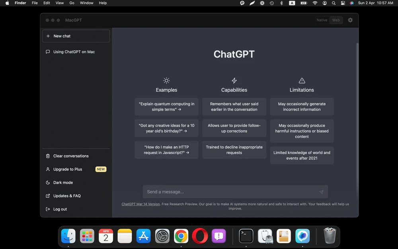Click the MacGPT menu bar icon

click(242, 3)
